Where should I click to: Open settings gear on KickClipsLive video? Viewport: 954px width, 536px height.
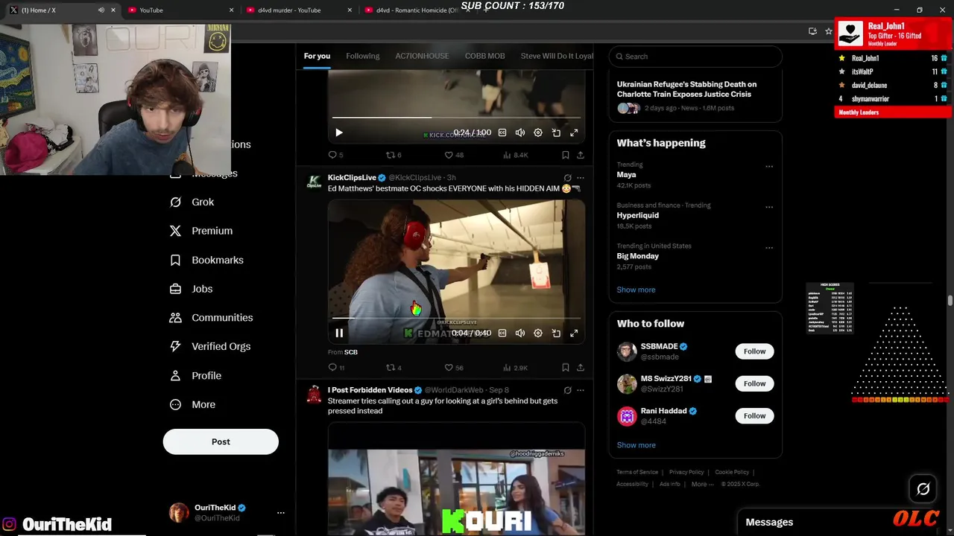[x=538, y=334]
